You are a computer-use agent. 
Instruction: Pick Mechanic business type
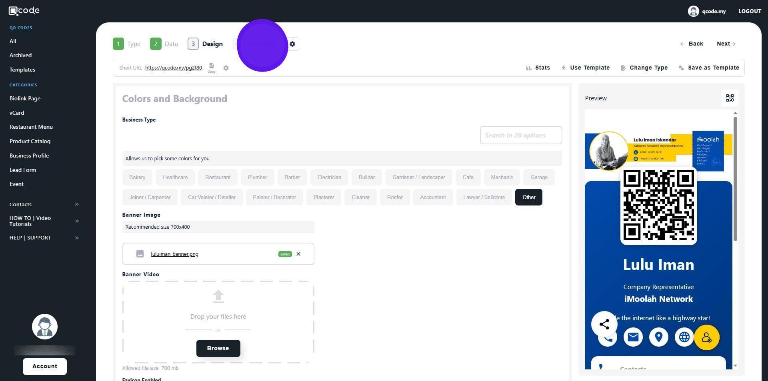coord(502,177)
